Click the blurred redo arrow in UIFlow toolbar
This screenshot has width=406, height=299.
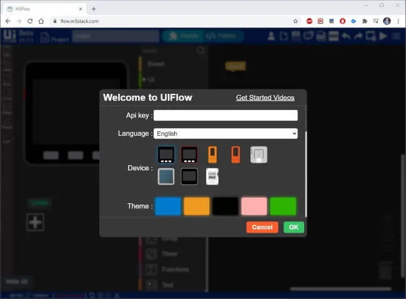(x=359, y=36)
